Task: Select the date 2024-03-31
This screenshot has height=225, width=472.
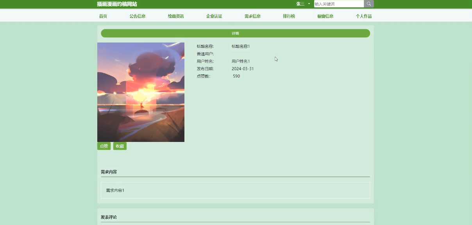Action: click(243, 69)
